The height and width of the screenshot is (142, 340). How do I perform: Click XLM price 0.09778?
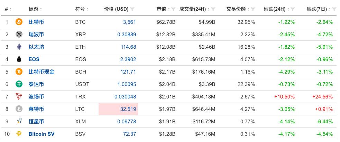click(127, 121)
